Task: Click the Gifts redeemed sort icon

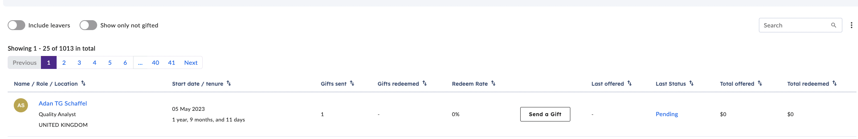Action: click(x=425, y=83)
